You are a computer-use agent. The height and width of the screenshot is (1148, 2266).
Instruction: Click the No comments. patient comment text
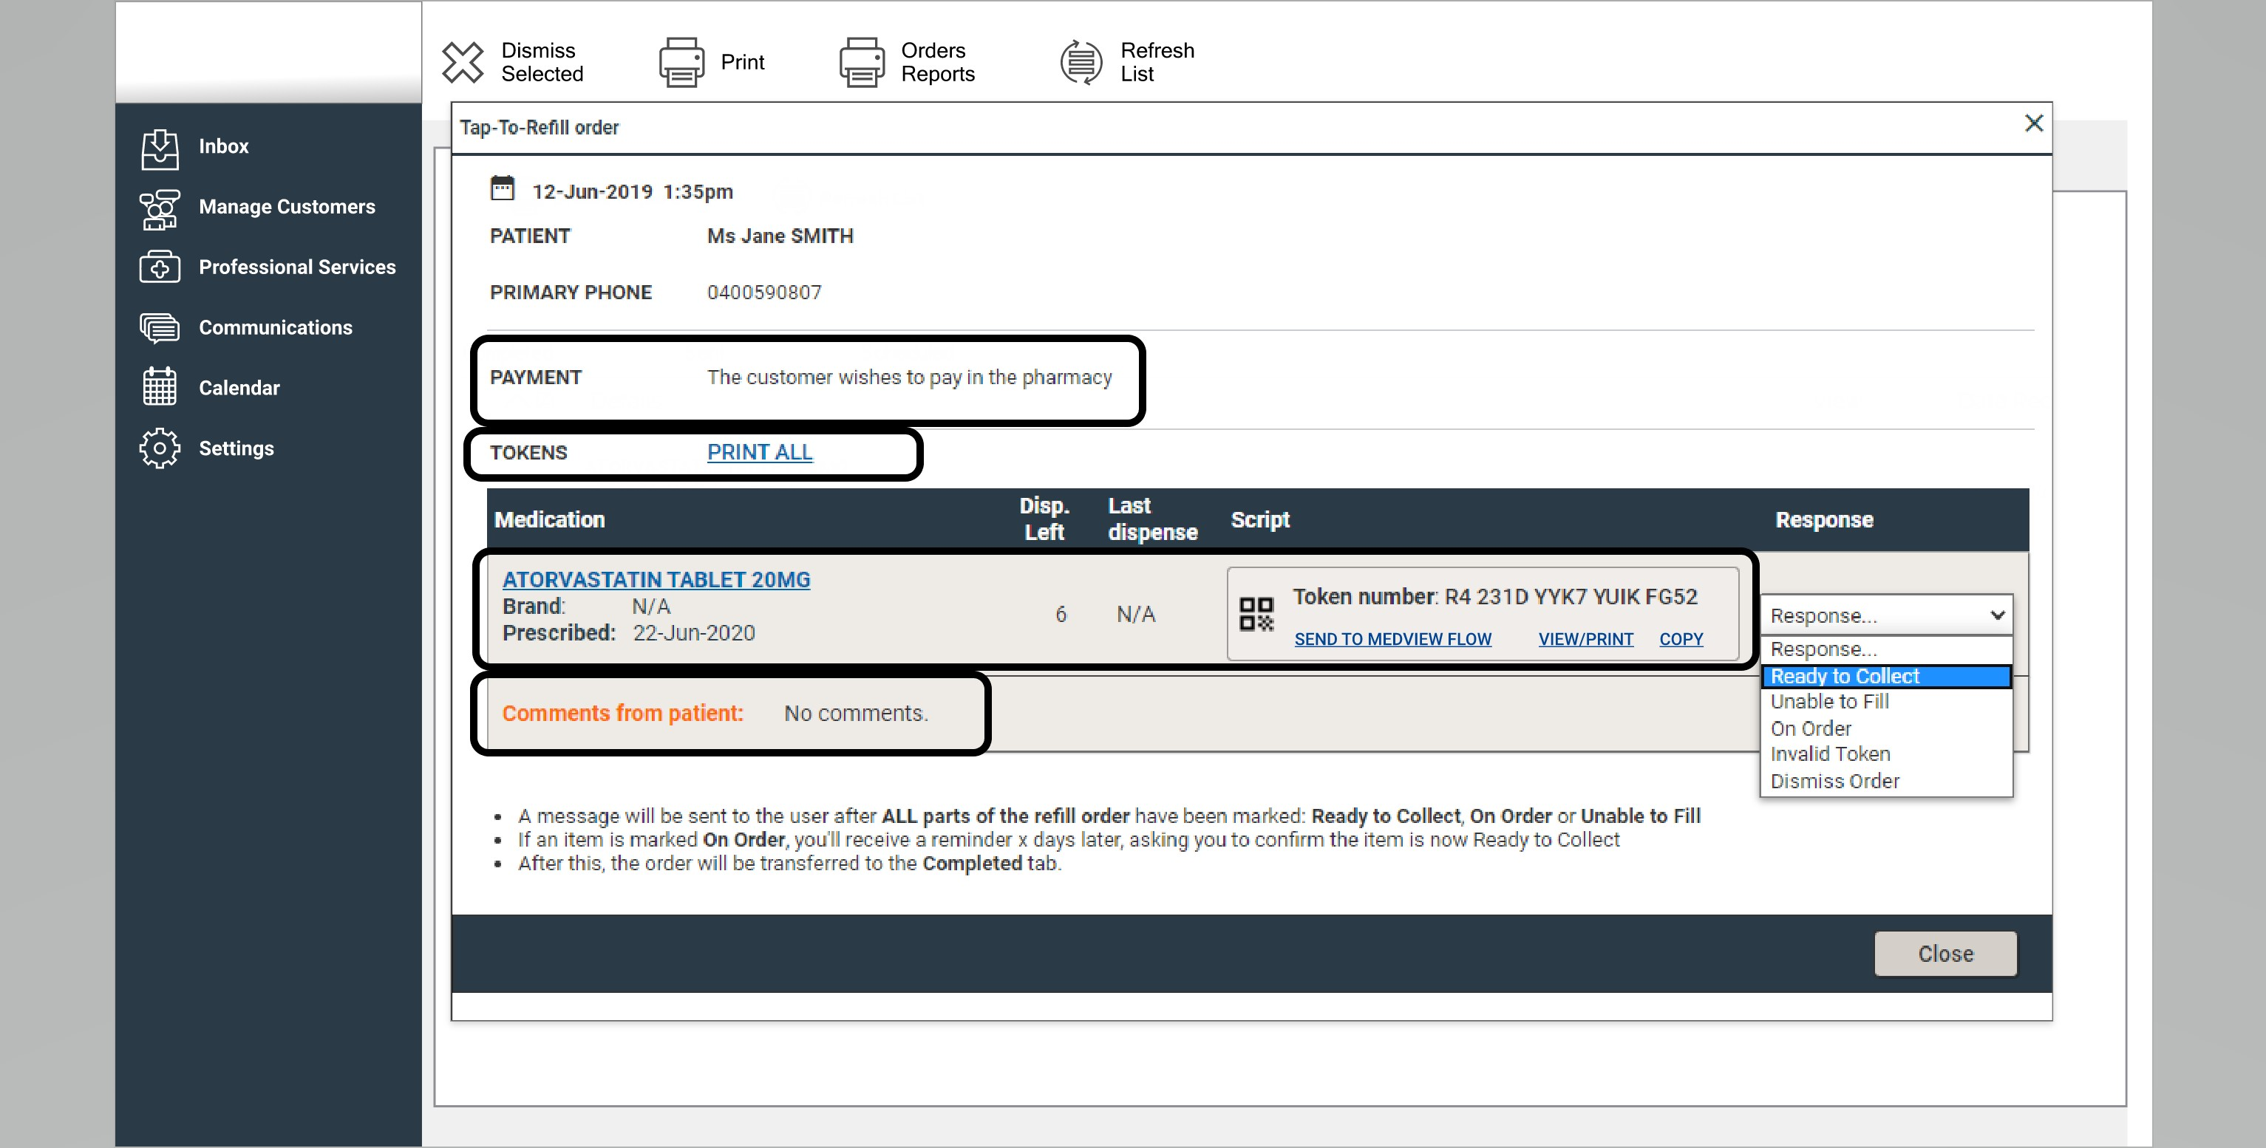coord(856,713)
